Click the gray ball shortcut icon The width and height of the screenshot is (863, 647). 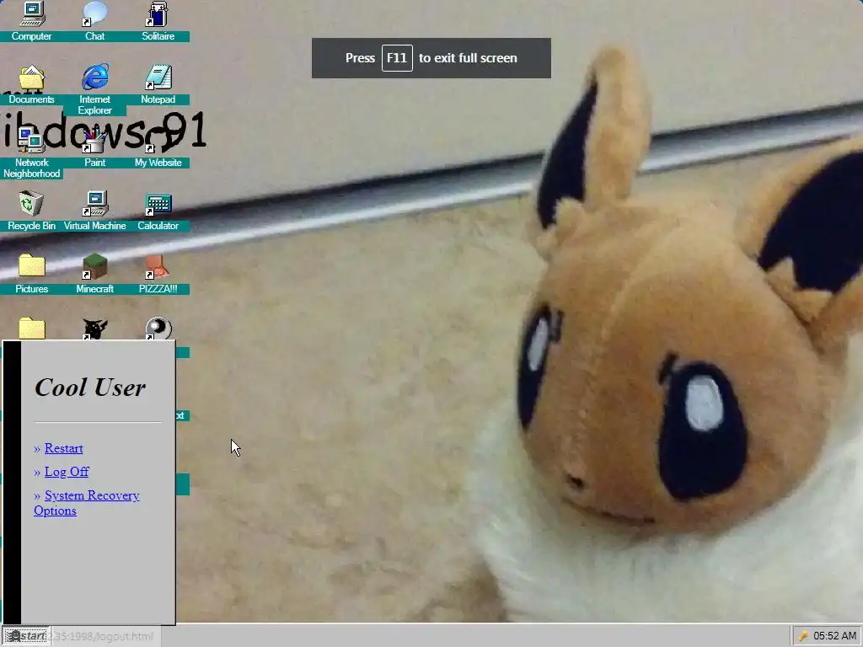pos(158,329)
